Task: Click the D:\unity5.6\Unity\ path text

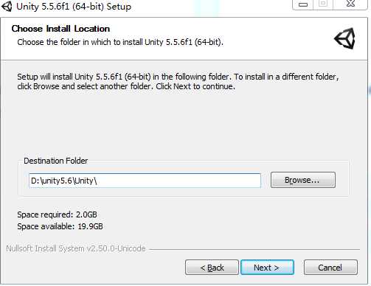Action: [64, 181]
